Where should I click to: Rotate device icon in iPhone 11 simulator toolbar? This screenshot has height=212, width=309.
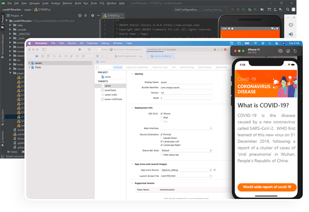(x=295, y=51)
